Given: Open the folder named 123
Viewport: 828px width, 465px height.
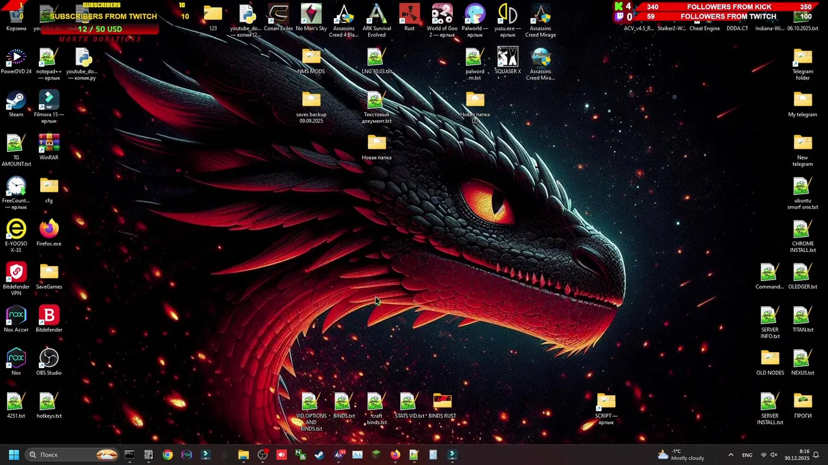Looking at the screenshot, I should pos(213,18).
